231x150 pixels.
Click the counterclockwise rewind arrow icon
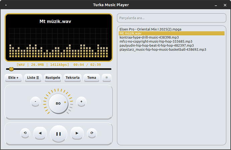[x=25, y=133]
